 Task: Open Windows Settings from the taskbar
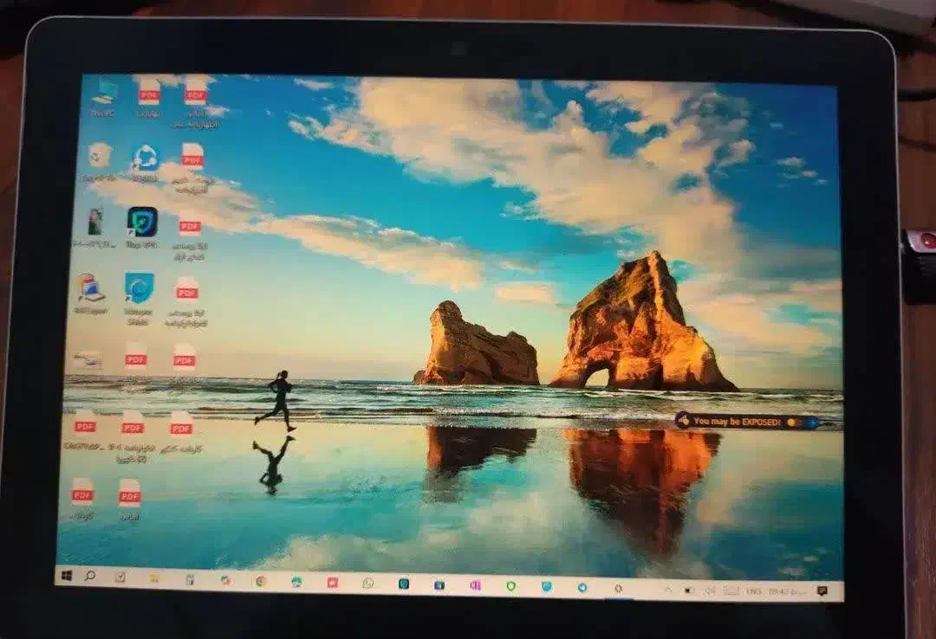tap(617, 590)
